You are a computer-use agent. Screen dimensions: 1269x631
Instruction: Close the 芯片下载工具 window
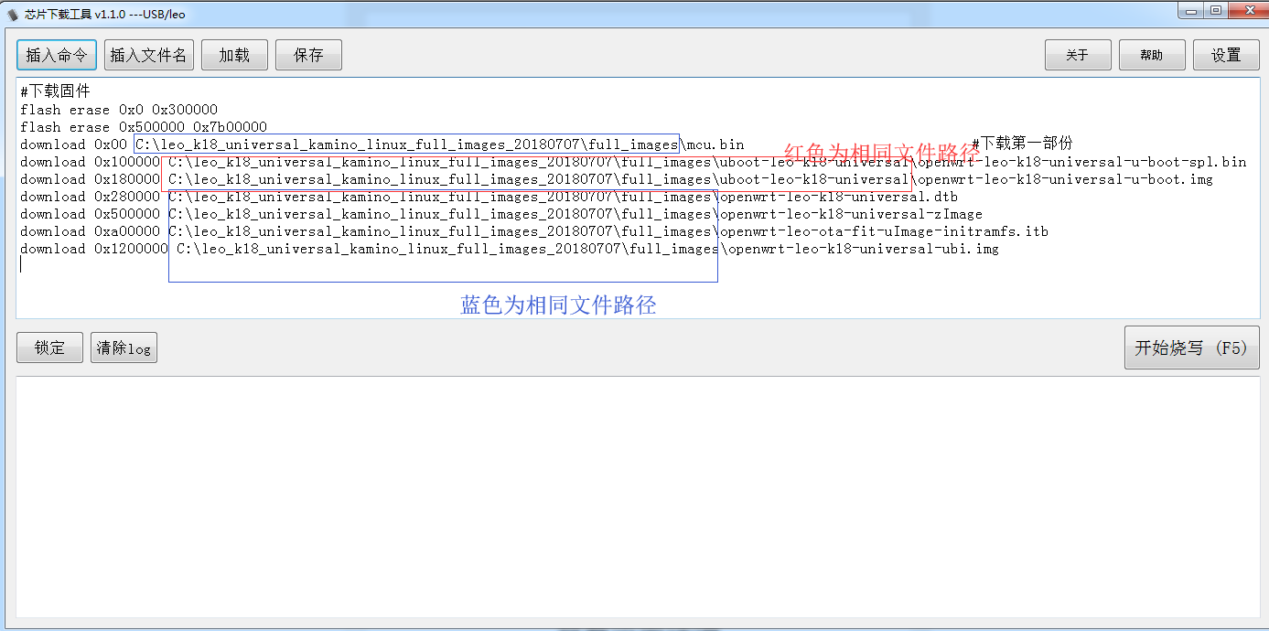point(1246,10)
